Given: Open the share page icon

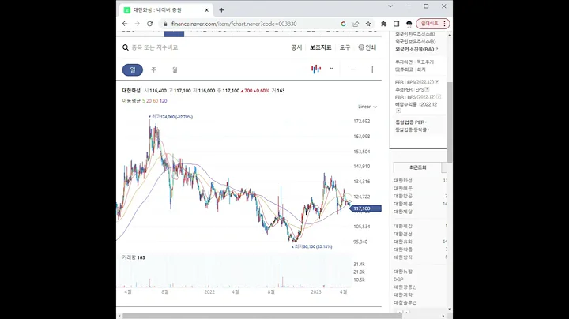Looking at the screenshot, I should pyautogui.click(x=356, y=24).
